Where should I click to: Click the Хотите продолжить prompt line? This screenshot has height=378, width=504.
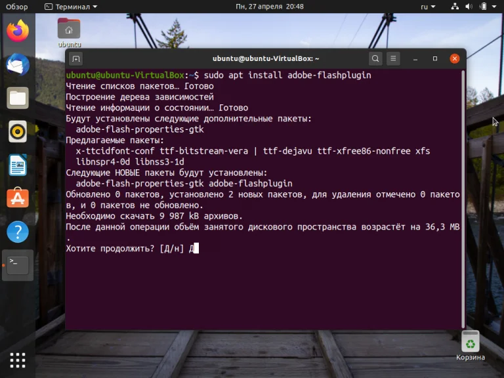(x=132, y=249)
